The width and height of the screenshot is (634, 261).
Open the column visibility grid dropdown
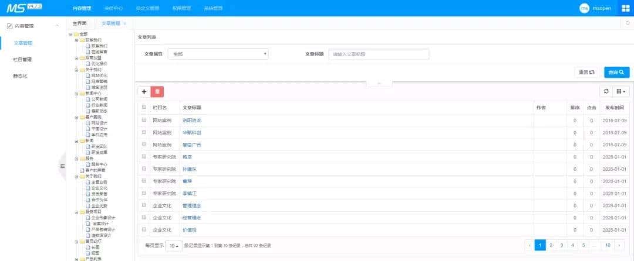click(620, 91)
